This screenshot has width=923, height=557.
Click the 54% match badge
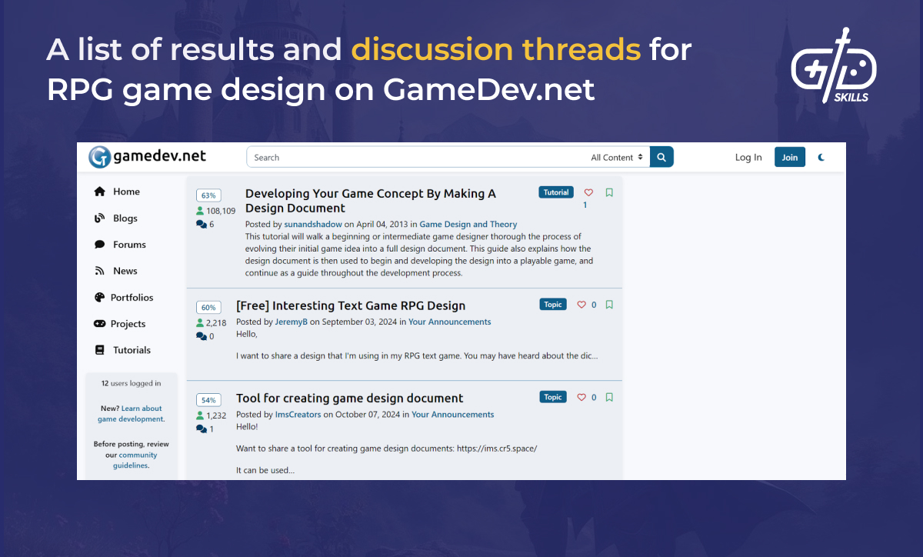pyautogui.click(x=208, y=400)
